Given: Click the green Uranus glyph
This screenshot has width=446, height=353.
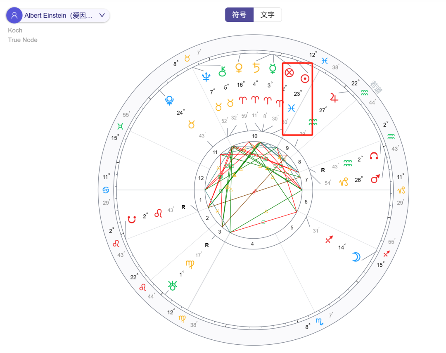Looking at the screenshot, I should point(172,285).
